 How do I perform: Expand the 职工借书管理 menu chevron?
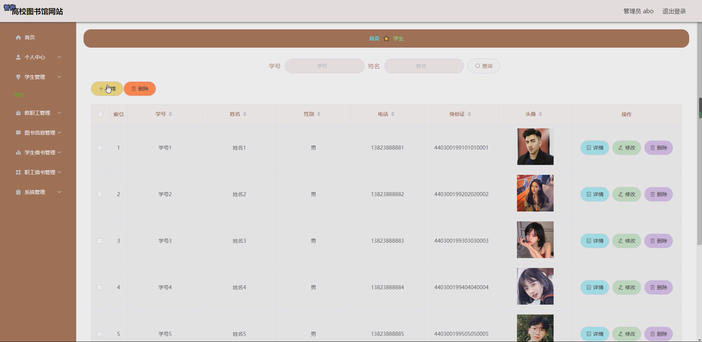(x=59, y=172)
